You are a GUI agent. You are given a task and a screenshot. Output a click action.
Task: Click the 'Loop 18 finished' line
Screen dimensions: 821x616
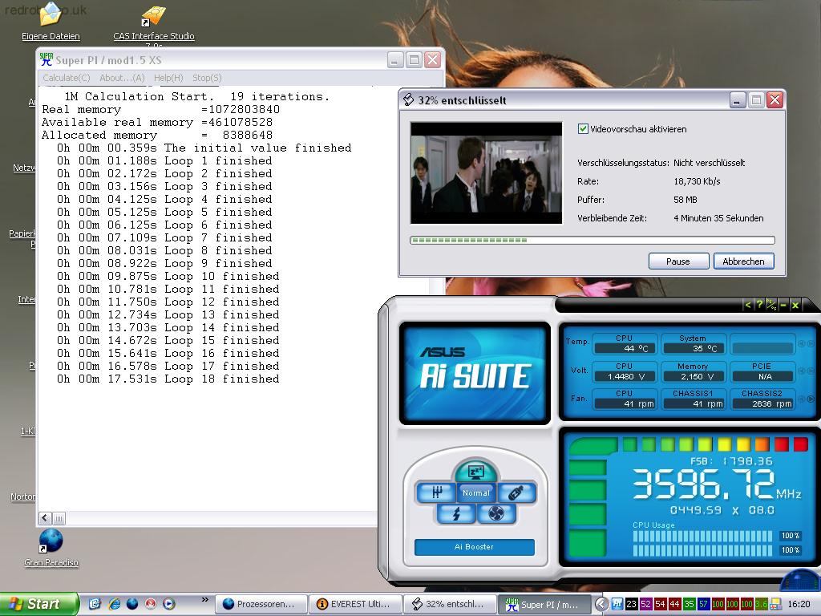pos(168,379)
